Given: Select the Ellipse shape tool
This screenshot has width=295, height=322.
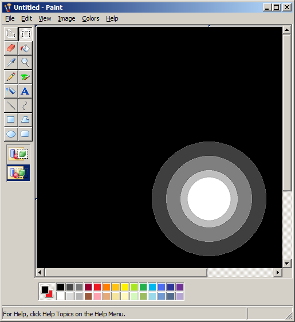Looking at the screenshot, I should (x=11, y=134).
